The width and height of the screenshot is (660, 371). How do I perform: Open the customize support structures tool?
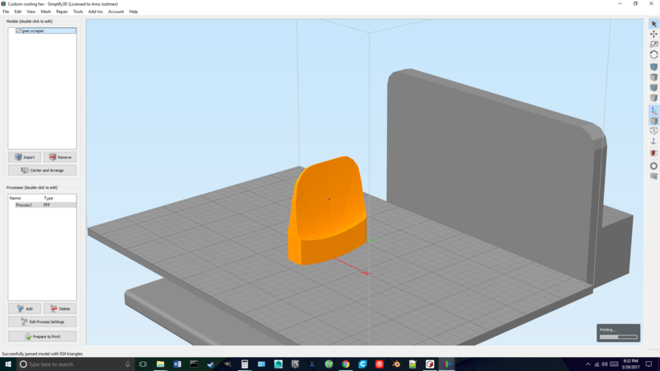[x=653, y=176]
